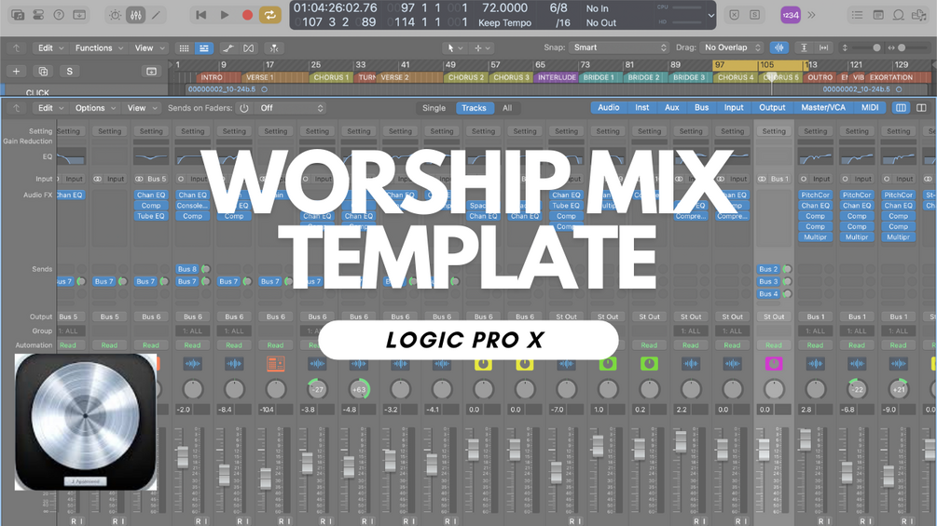Open the Mixer View menu
This screenshot has width=937, height=526.
[141, 108]
